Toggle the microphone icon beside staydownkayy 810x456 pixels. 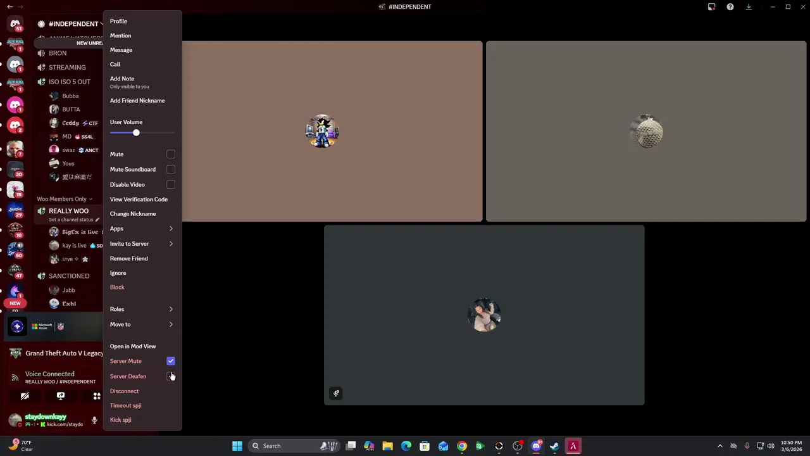click(x=94, y=420)
